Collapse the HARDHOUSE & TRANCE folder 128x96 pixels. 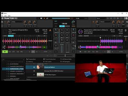pyautogui.click(x=7, y=69)
